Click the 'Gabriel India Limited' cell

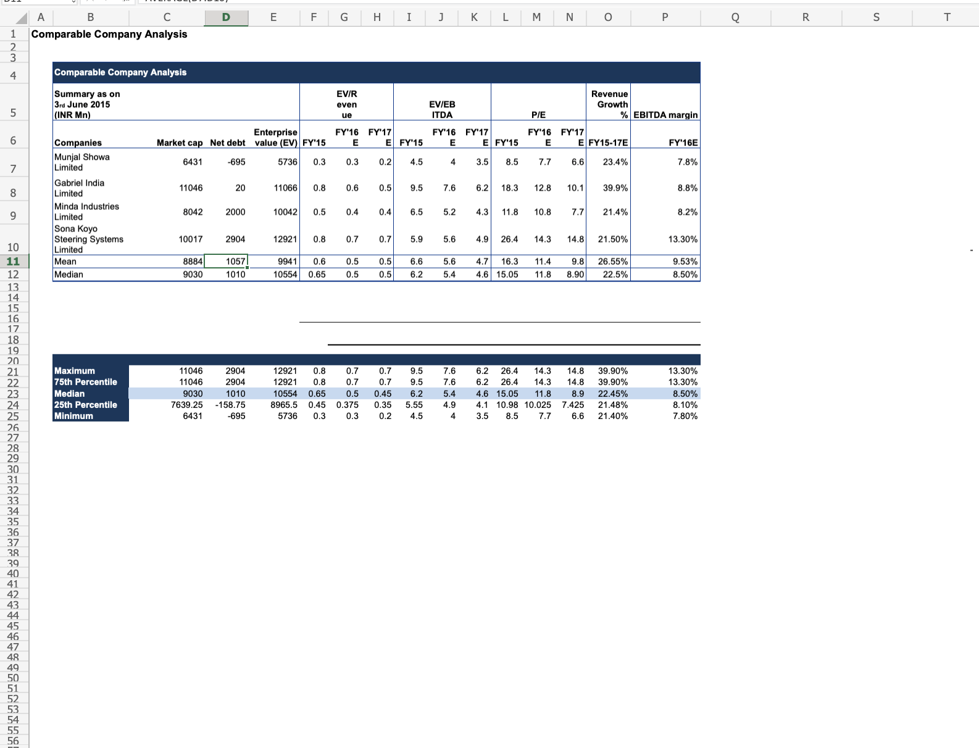(79, 188)
